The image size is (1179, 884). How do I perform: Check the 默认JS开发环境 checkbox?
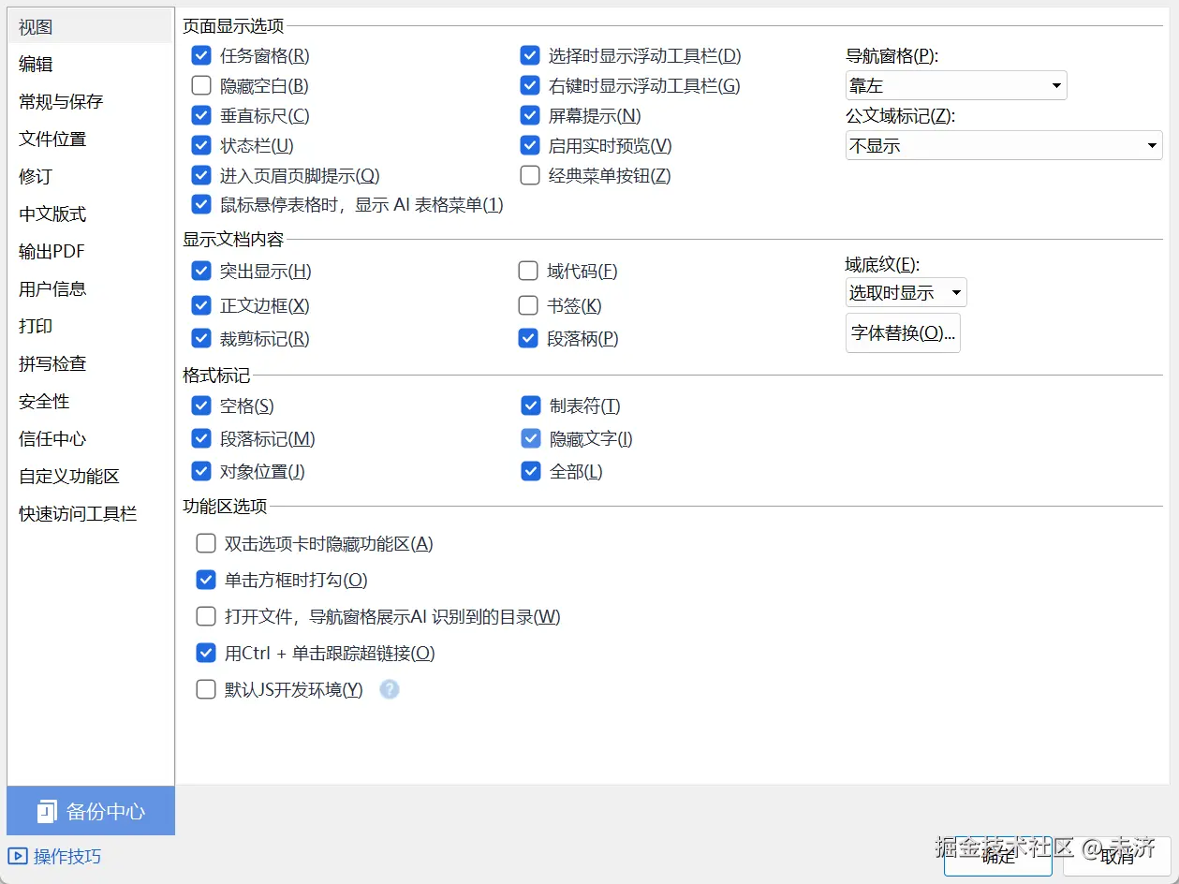point(206,690)
